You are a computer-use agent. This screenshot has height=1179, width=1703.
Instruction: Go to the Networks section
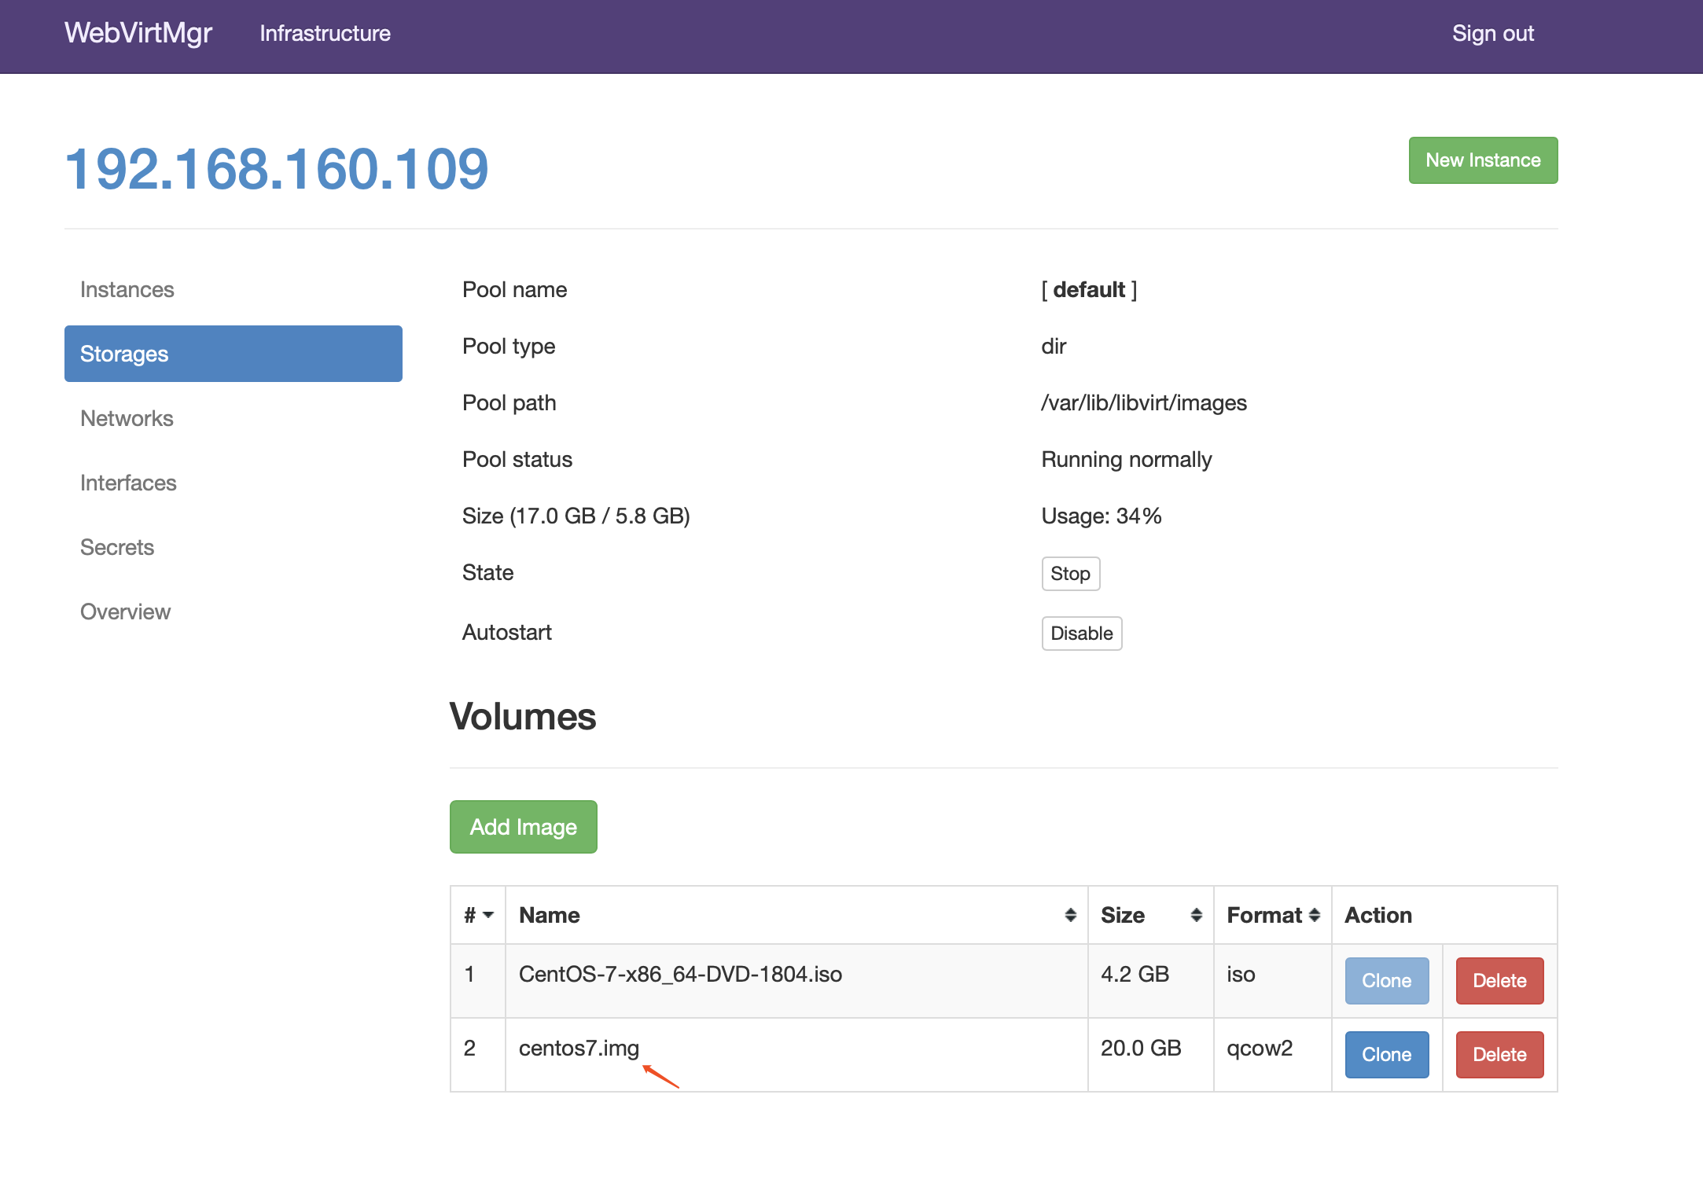pos(127,418)
